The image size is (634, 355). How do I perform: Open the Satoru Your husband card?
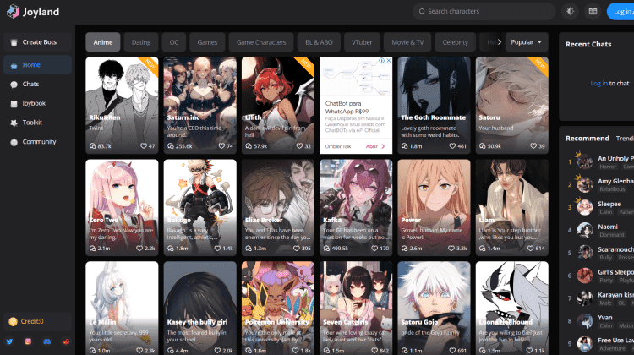coord(512,105)
